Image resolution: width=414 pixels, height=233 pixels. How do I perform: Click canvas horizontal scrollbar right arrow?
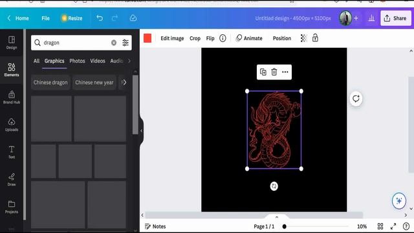coord(406,215)
